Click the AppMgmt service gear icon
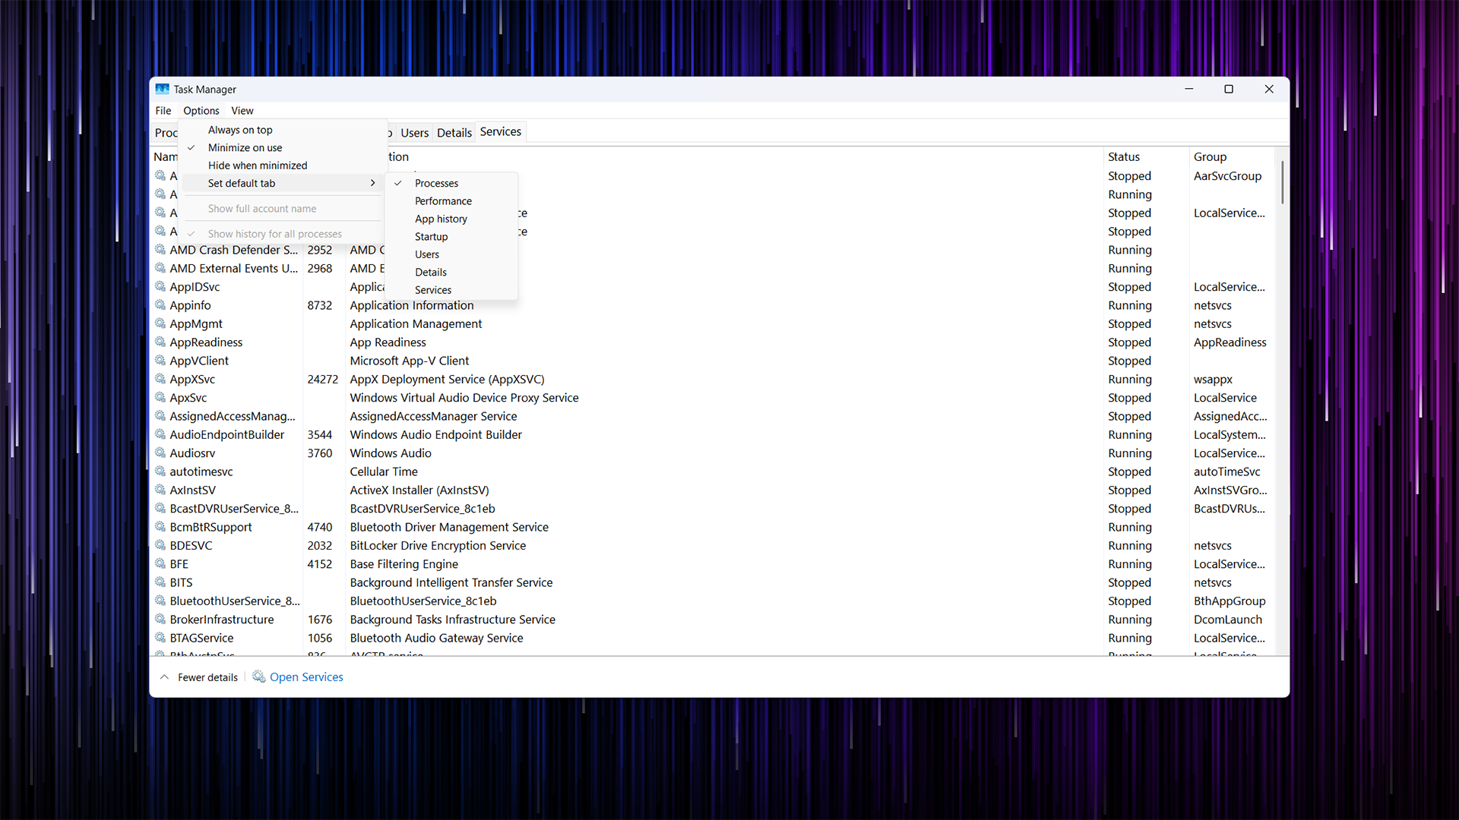 pos(160,323)
